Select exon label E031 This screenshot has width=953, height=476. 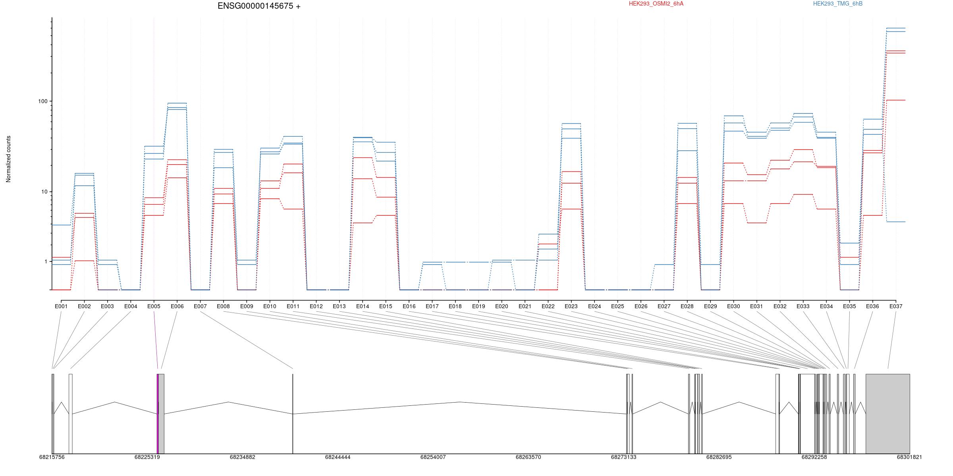pos(757,306)
